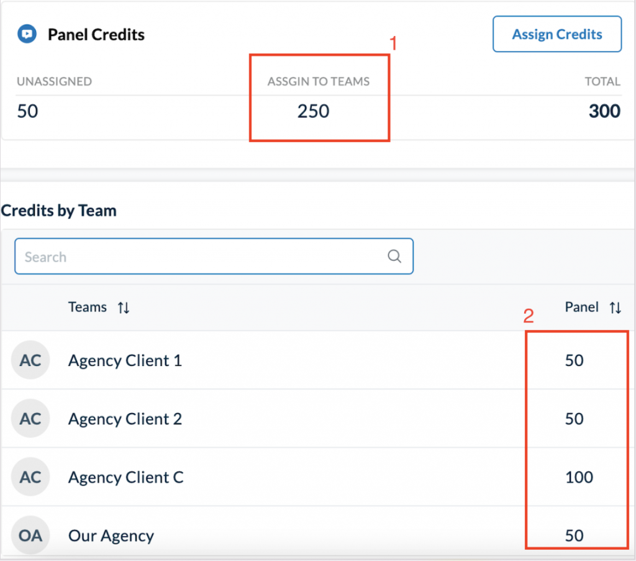Image resolution: width=636 pixels, height=561 pixels.
Task: Click the search magnifier icon
Action: point(394,257)
